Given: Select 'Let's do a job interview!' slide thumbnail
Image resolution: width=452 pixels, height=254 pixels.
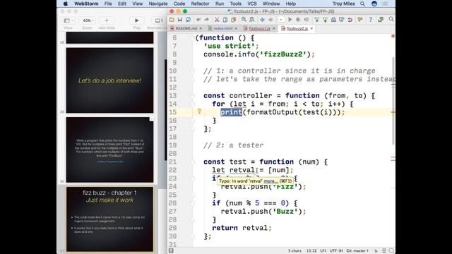Looking at the screenshot, I should pyautogui.click(x=110, y=80).
